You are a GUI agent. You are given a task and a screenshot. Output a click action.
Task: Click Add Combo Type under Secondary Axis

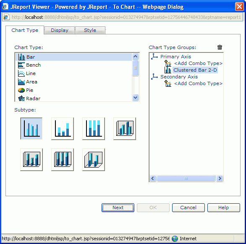tap(198, 83)
